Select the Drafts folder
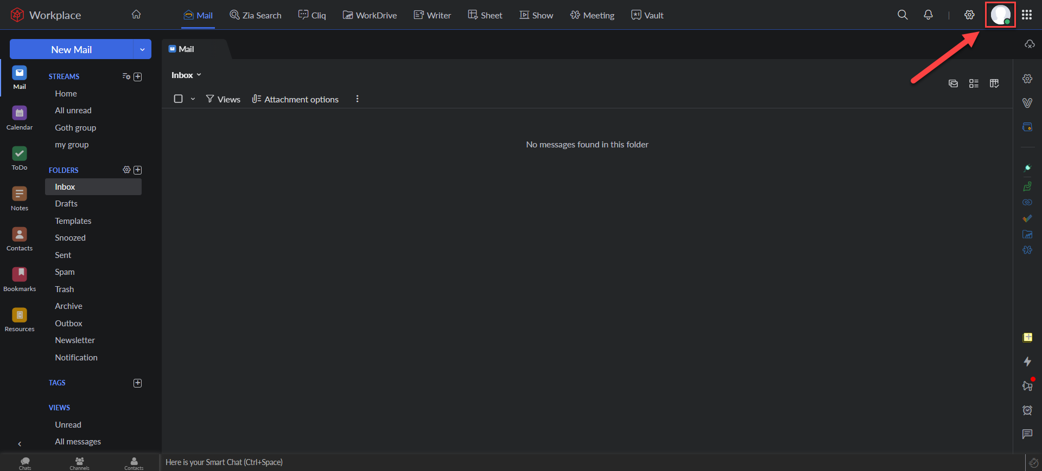This screenshot has height=471, width=1042. pyautogui.click(x=66, y=204)
